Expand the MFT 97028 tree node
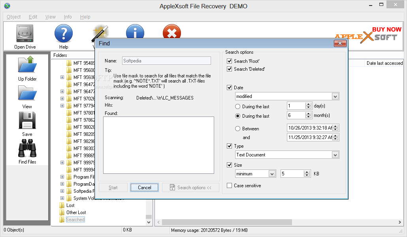 [62, 99]
